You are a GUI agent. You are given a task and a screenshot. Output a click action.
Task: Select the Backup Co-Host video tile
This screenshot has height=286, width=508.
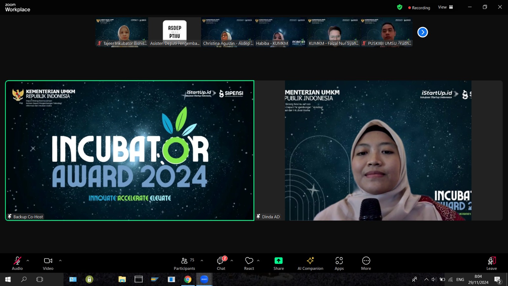click(130, 150)
